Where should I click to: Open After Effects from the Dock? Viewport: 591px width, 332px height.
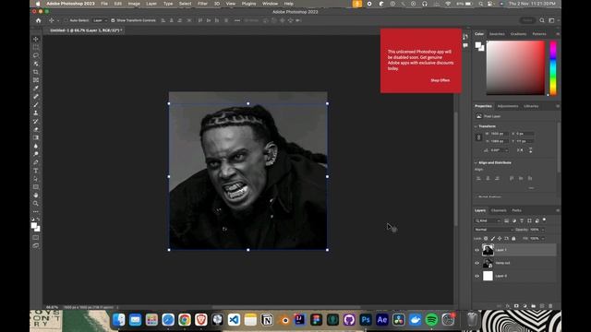pos(381,320)
